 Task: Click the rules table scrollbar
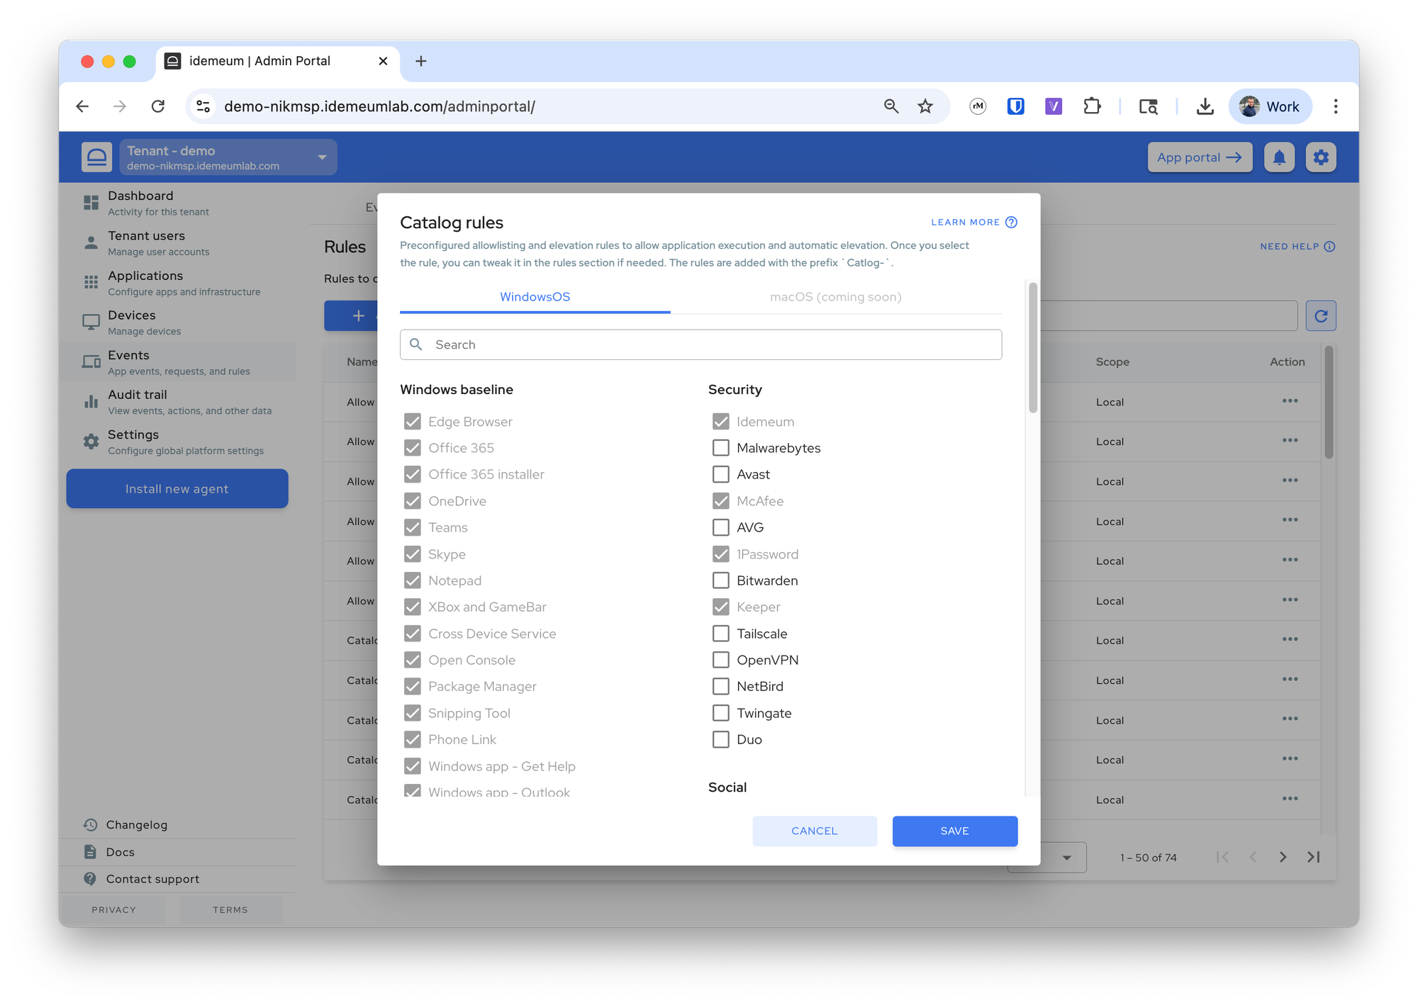click(x=1329, y=402)
